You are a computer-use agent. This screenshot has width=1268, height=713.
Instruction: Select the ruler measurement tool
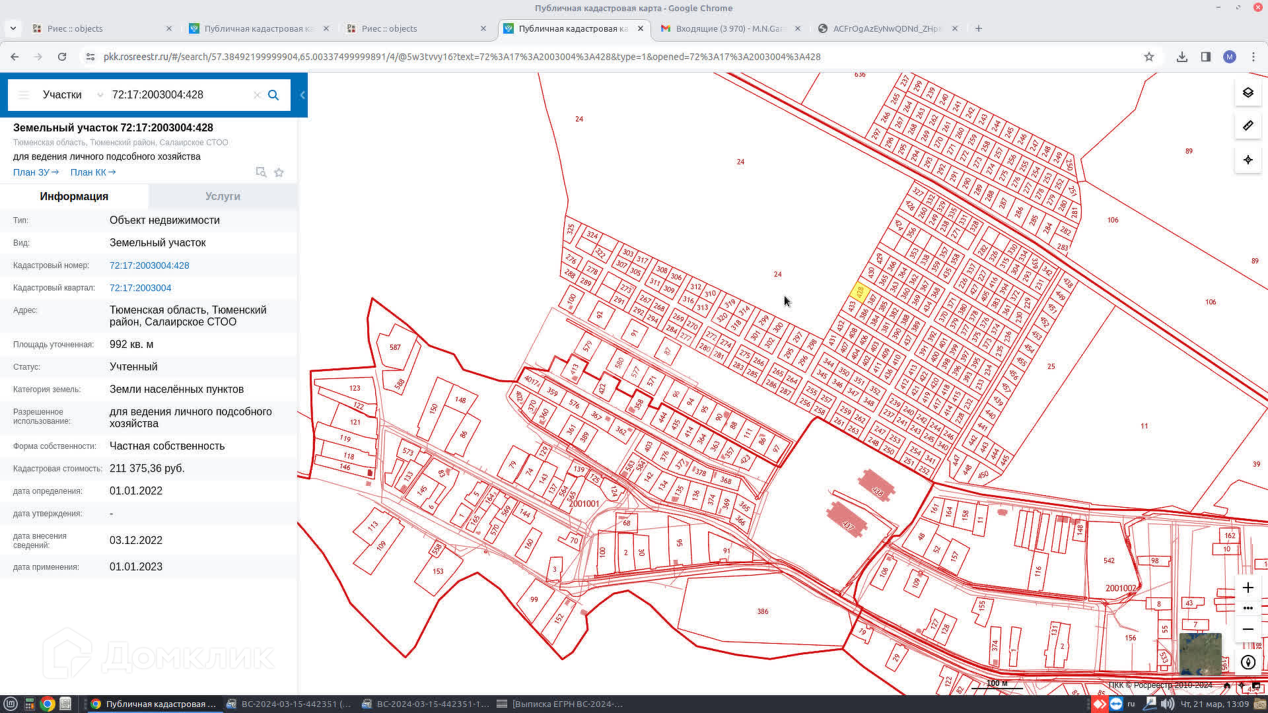click(x=1248, y=125)
